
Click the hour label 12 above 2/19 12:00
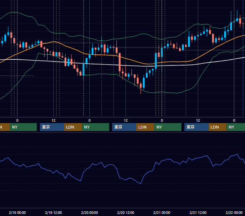[53, 121]
